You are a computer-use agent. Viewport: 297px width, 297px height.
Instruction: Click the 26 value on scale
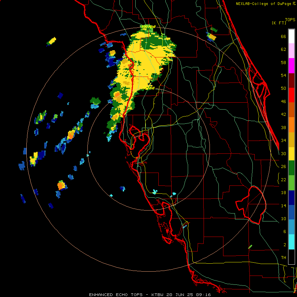(x=283, y=167)
